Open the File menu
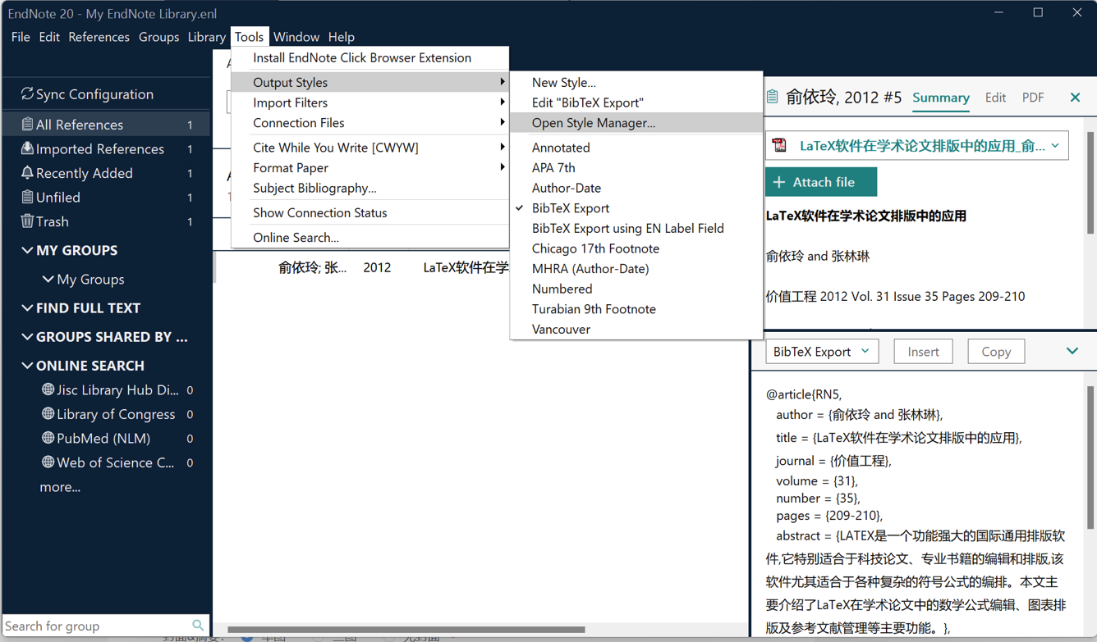Screen dimensions: 1097x642 pyautogui.click(x=21, y=37)
